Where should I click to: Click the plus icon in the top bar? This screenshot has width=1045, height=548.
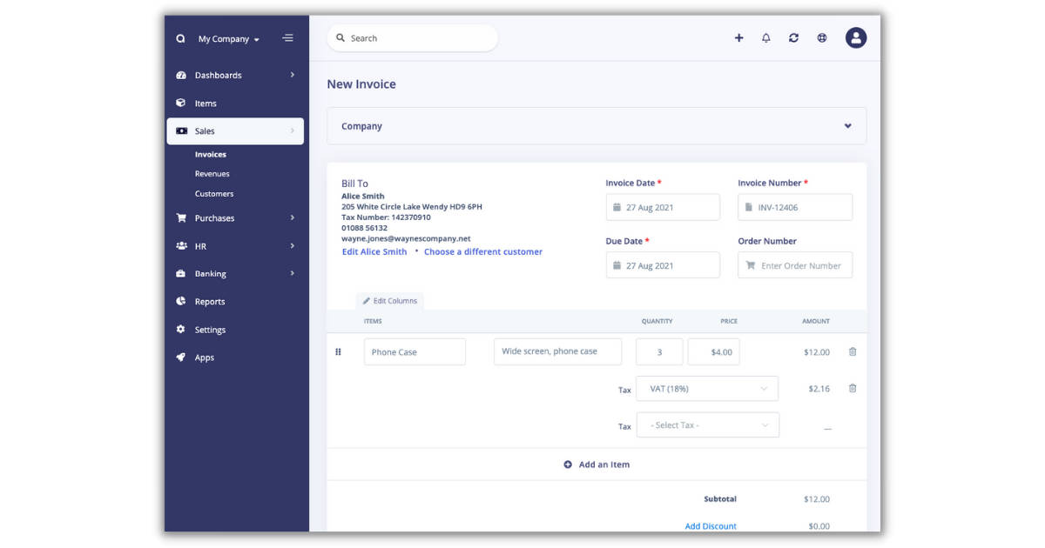[738, 38]
